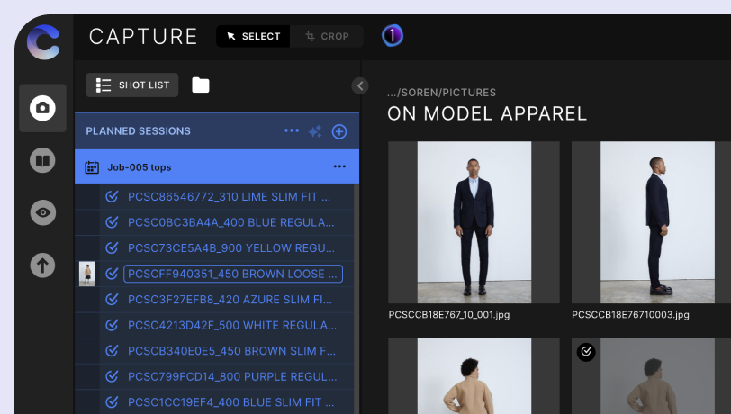
Task: Open the book library sidebar icon
Action: click(x=42, y=161)
